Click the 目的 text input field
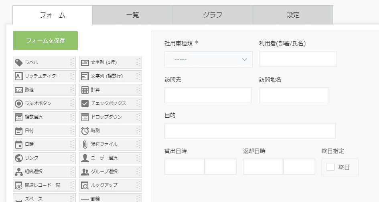Screen dimensions: 379x202 [249, 131]
